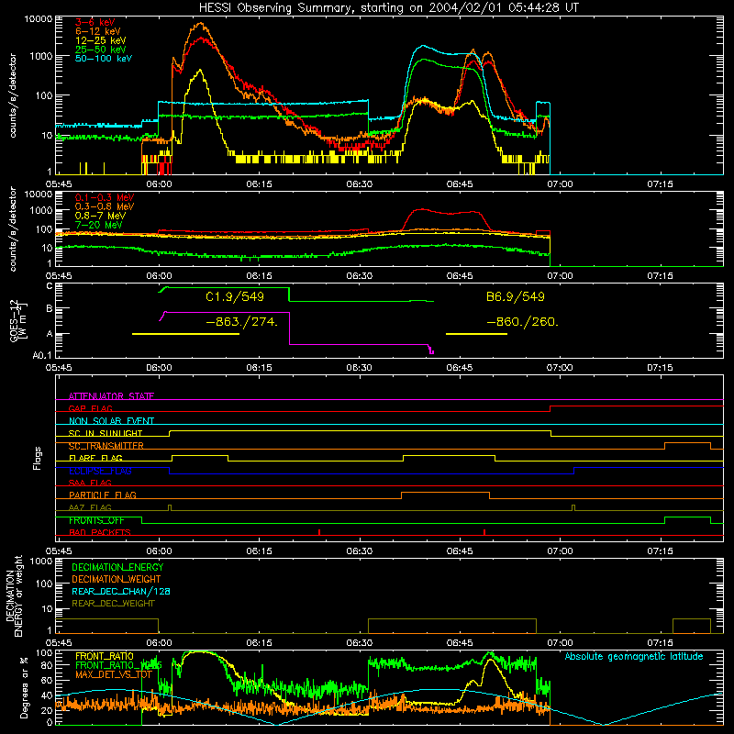This screenshot has height=734, width=734.
Task: Select the PARTICLE_FLAG label
Action: click(x=103, y=495)
